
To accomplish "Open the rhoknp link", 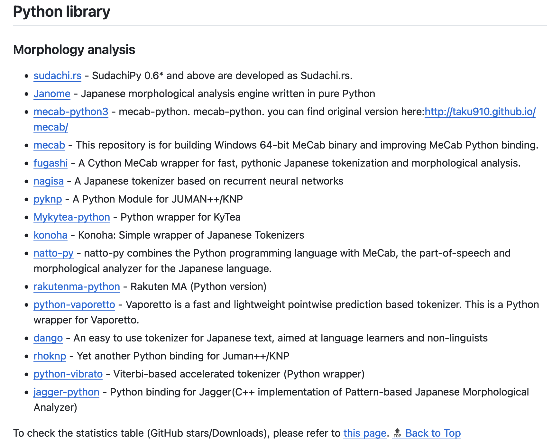I will 50,356.
